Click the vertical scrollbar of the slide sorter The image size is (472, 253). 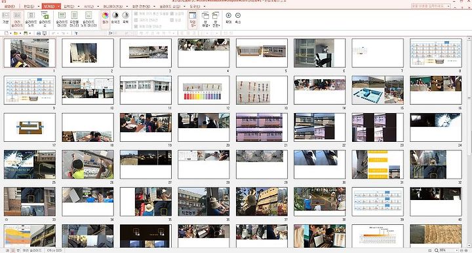pos(469,142)
